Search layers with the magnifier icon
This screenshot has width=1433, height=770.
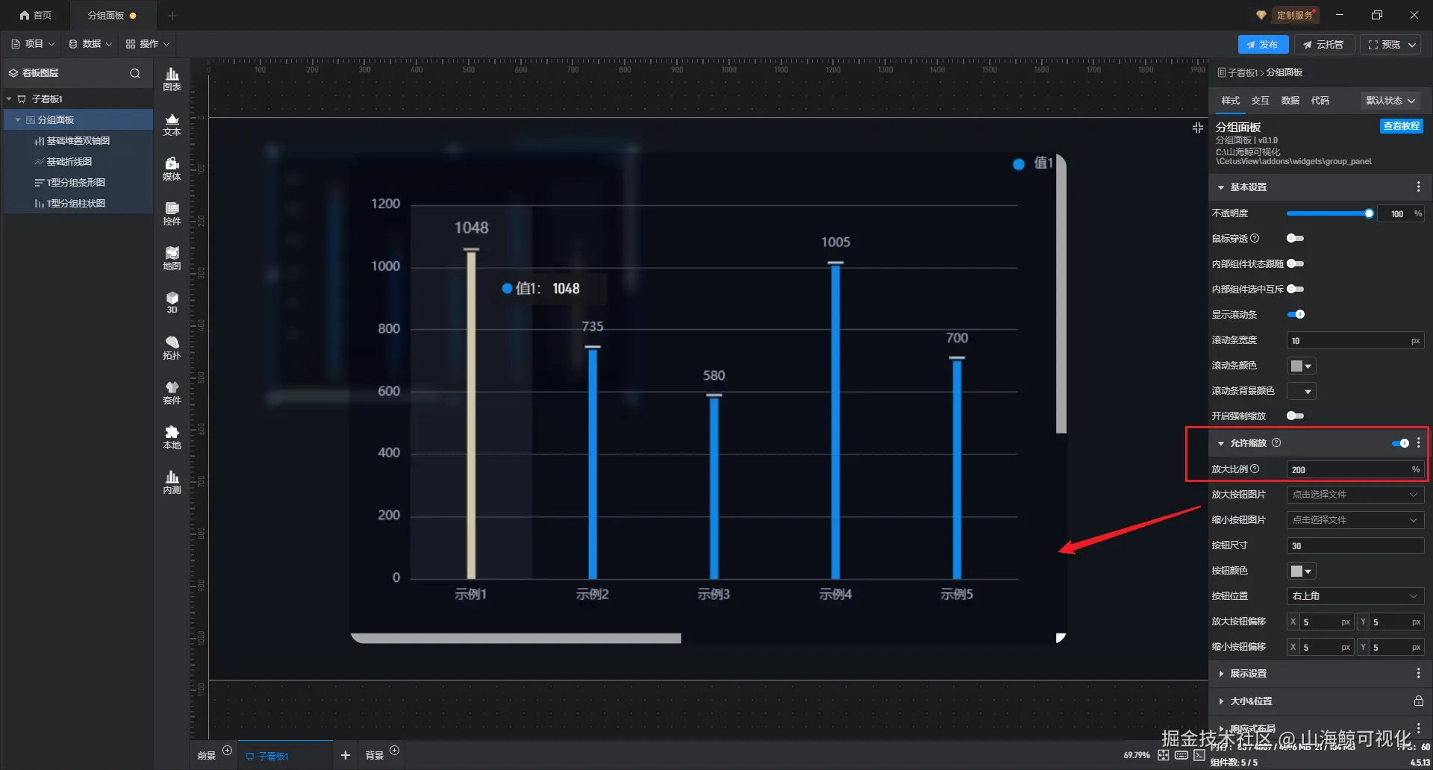135,73
